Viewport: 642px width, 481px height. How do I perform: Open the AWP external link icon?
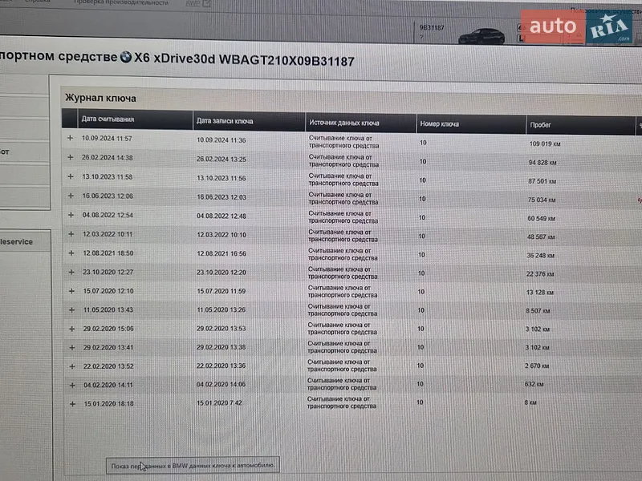[207, 4]
